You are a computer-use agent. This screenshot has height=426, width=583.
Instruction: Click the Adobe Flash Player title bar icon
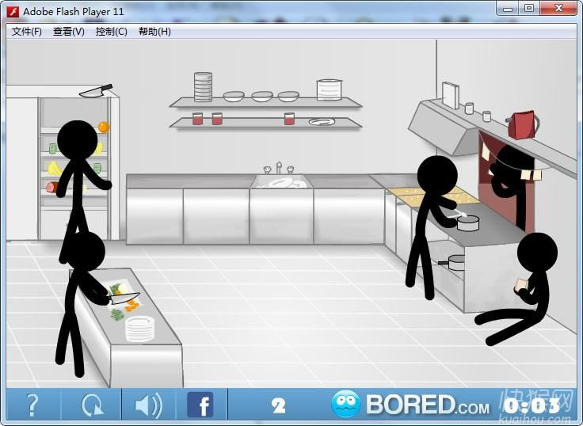tap(13, 11)
